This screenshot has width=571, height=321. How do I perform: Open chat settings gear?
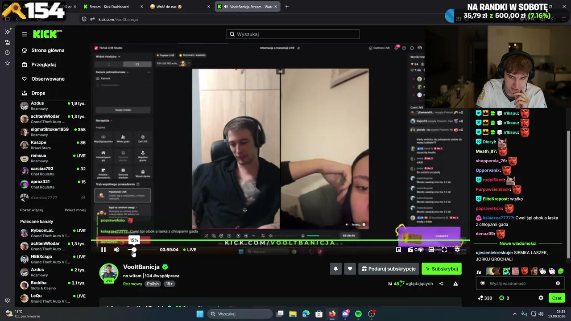(541, 298)
